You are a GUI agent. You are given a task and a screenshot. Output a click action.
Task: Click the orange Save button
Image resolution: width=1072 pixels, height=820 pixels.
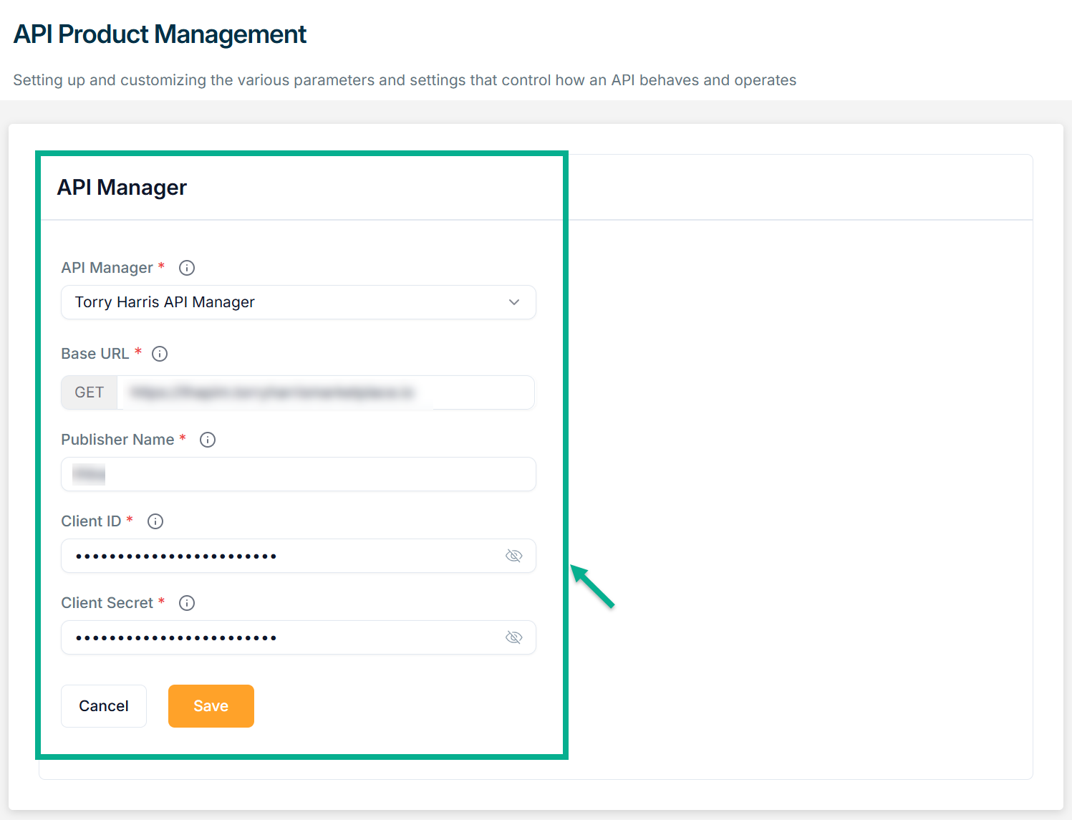click(211, 706)
